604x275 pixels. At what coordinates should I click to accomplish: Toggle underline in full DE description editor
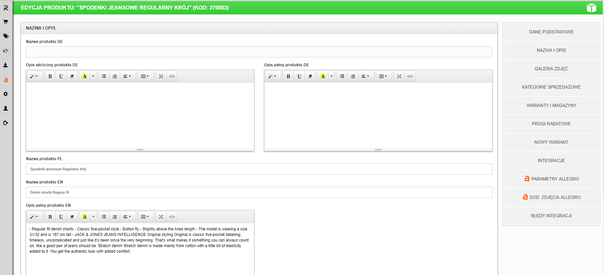(299, 76)
